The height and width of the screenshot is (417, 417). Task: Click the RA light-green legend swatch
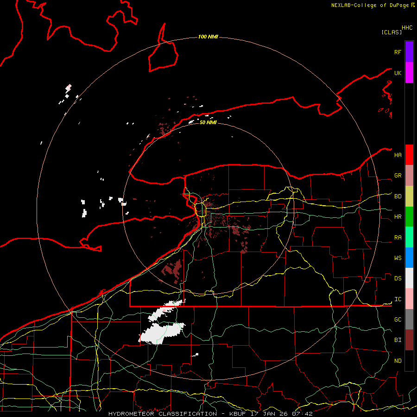[409, 237]
